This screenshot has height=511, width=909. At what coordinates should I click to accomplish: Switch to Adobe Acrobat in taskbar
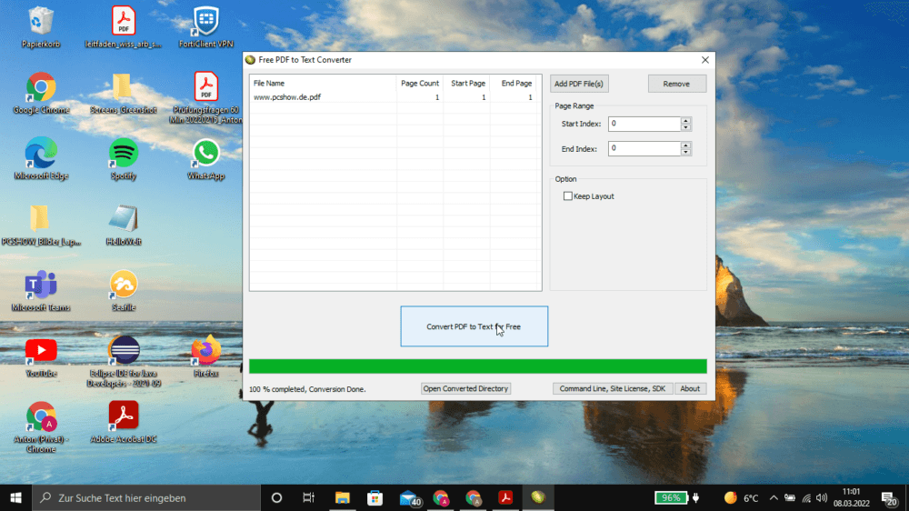tap(505, 497)
